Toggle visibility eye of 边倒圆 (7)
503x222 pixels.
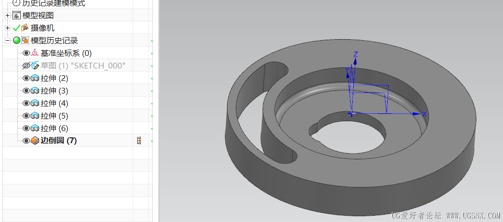26,141
